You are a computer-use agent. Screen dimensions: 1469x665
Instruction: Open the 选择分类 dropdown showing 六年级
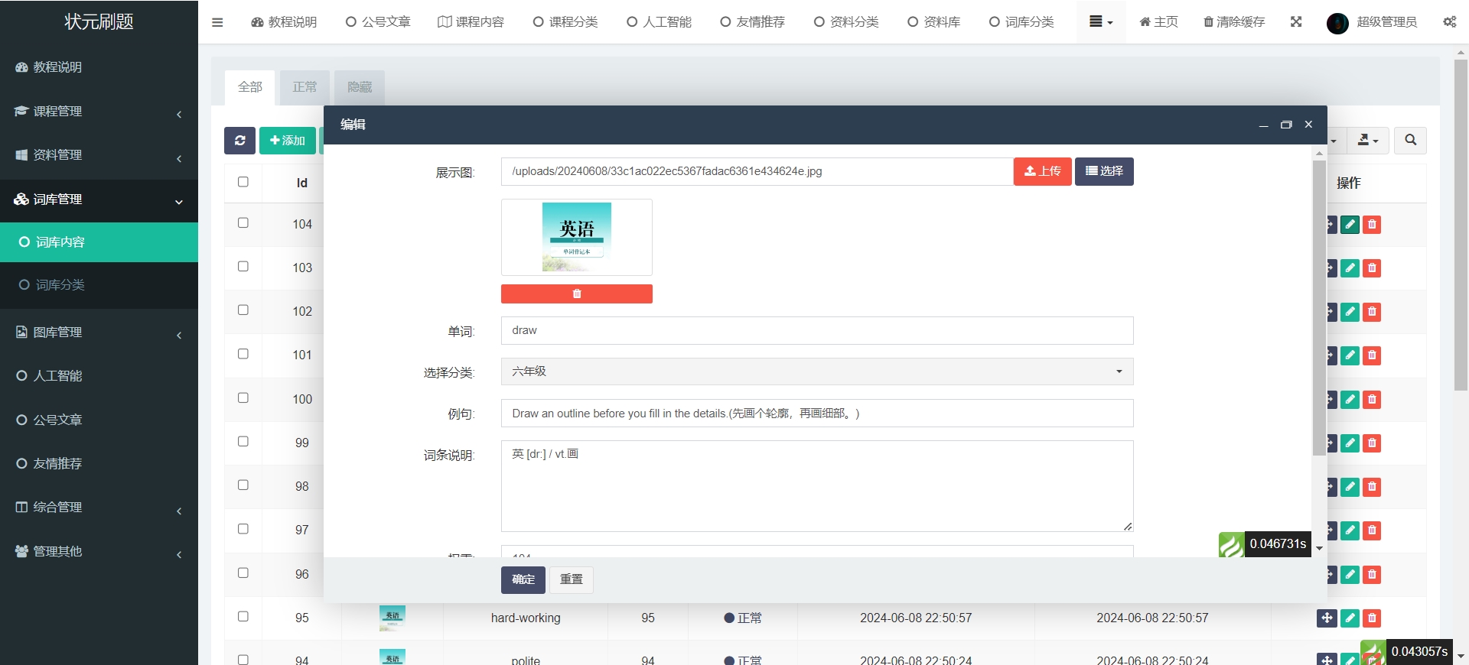tap(817, 371)
